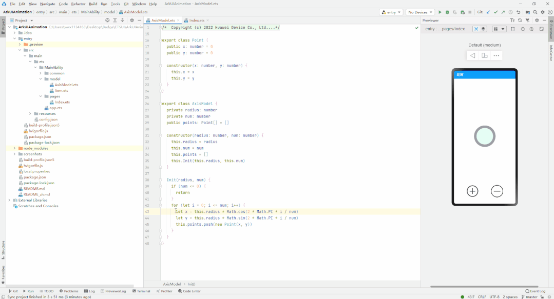Open the Build menu

(x=93, y=4)
